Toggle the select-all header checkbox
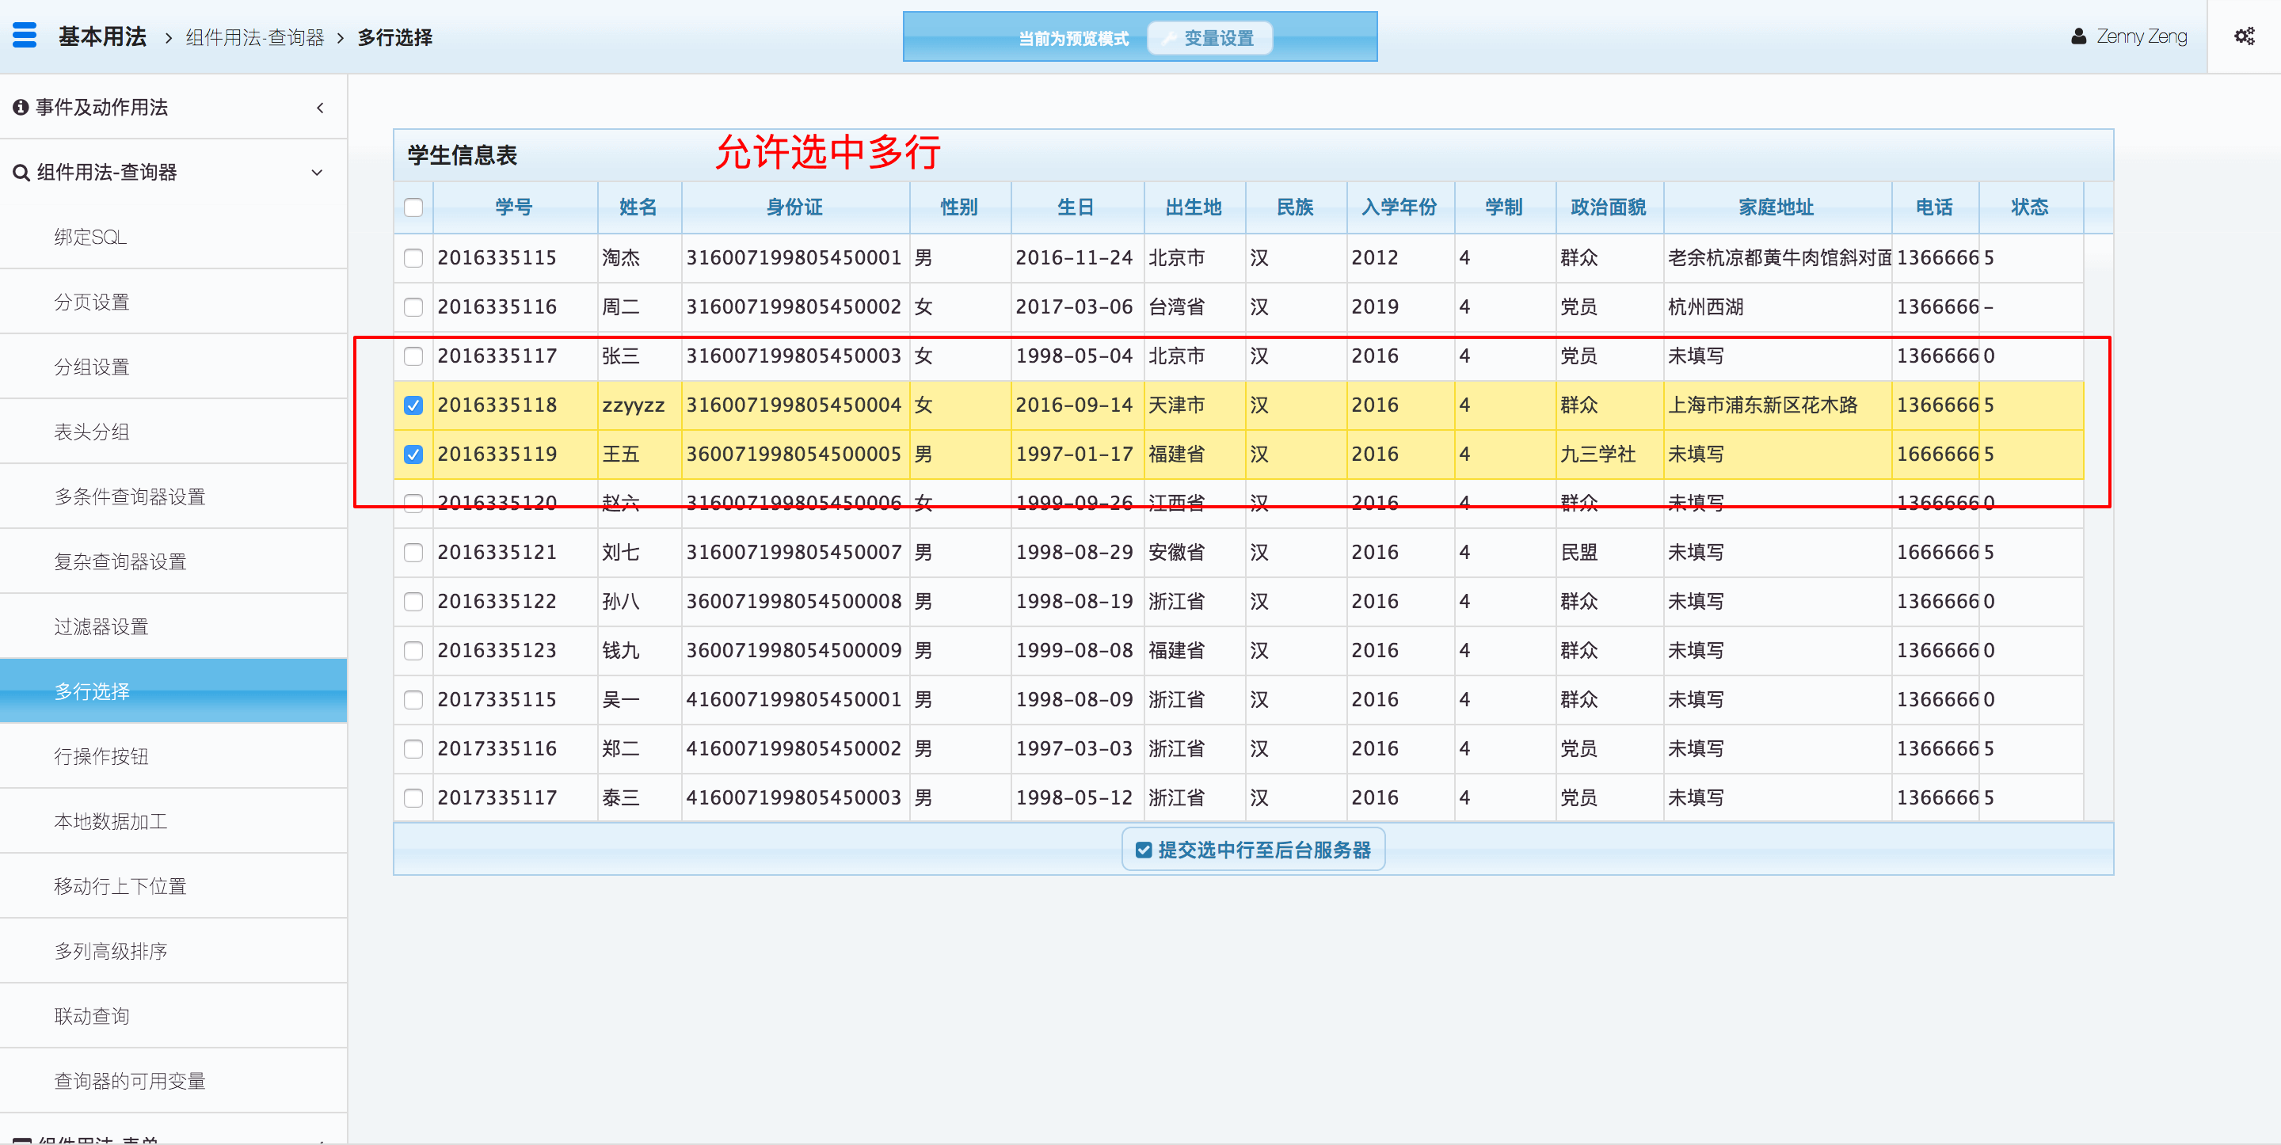 pyautogui.click(x=413, y=207)
